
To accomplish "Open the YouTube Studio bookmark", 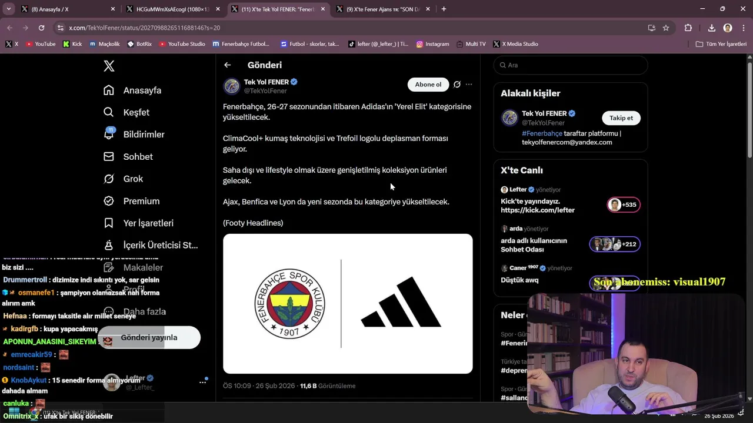I will point(182,44).
